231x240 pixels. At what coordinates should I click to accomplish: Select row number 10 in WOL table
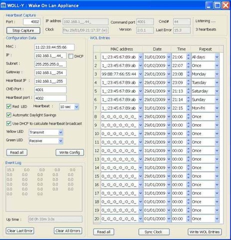click(x=97, y=133)
